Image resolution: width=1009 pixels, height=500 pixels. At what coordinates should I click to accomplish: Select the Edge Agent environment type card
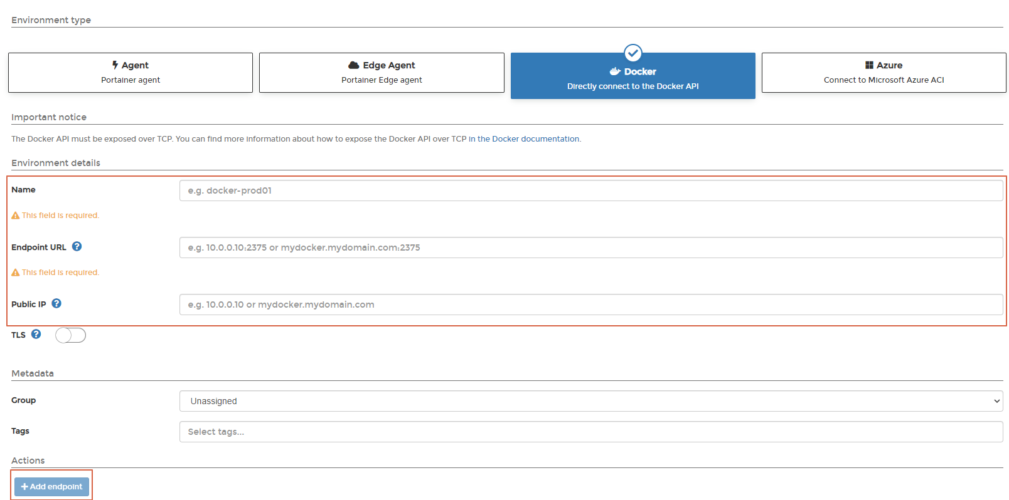click(382, 73)
